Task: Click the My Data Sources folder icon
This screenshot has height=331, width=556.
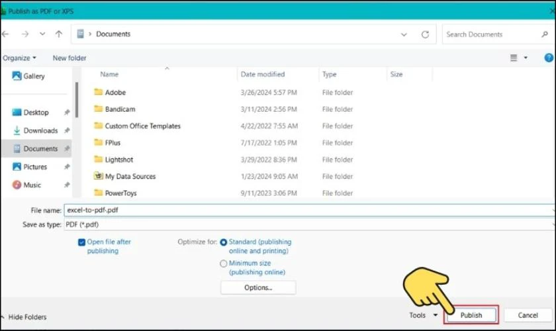Action: [98, 175]
